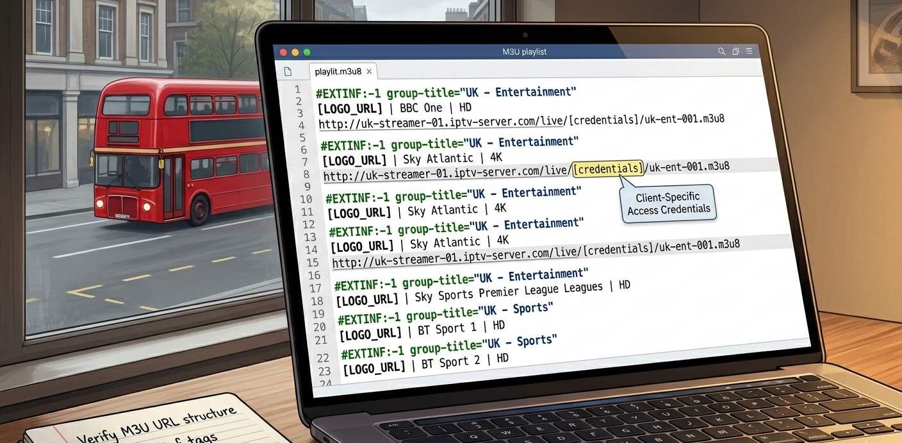This screenshot has width=902, height=443.
Task: Click the BT Sport 1 | HD line
Action: (x=423, y=330)
